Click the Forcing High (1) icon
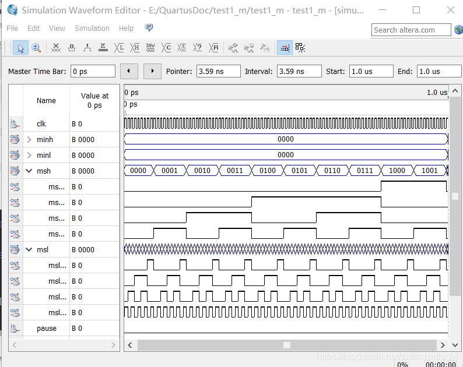 [x=87, y=48]
